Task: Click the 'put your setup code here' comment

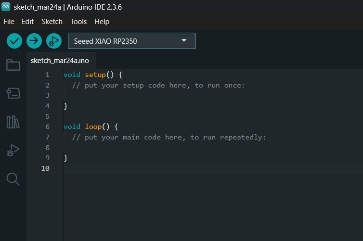Action: (158, 85)
